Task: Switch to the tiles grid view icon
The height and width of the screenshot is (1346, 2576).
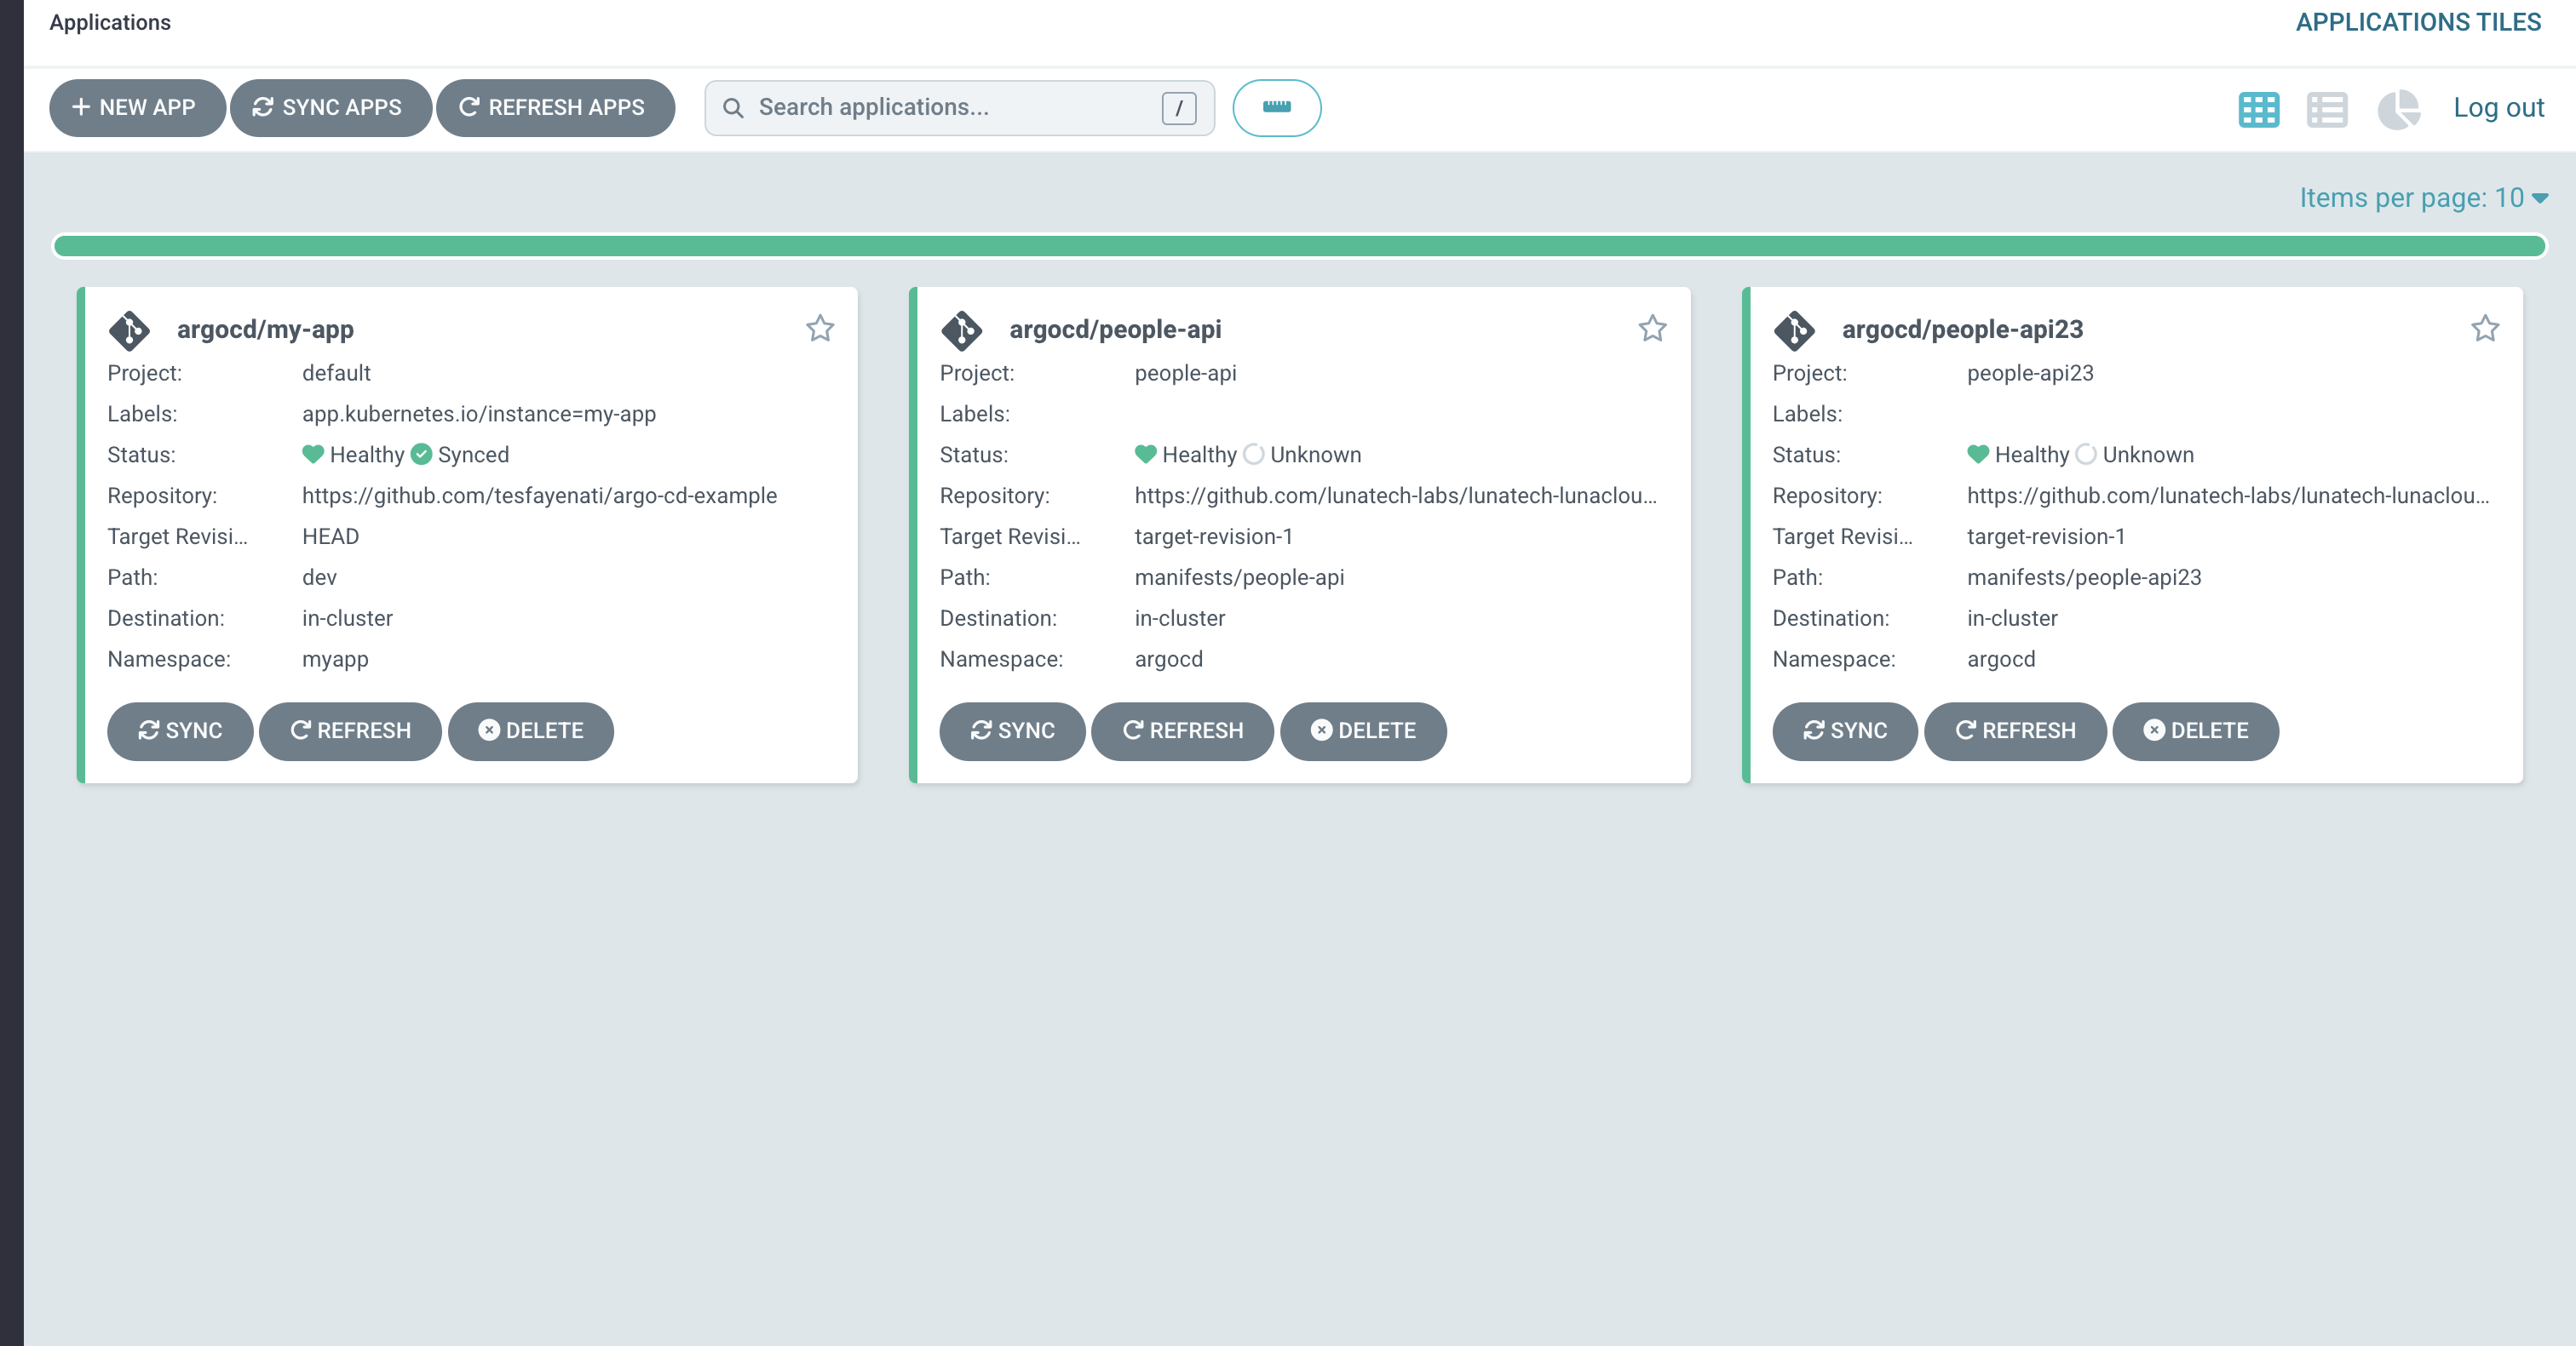Action: [x=2258, y=109]
